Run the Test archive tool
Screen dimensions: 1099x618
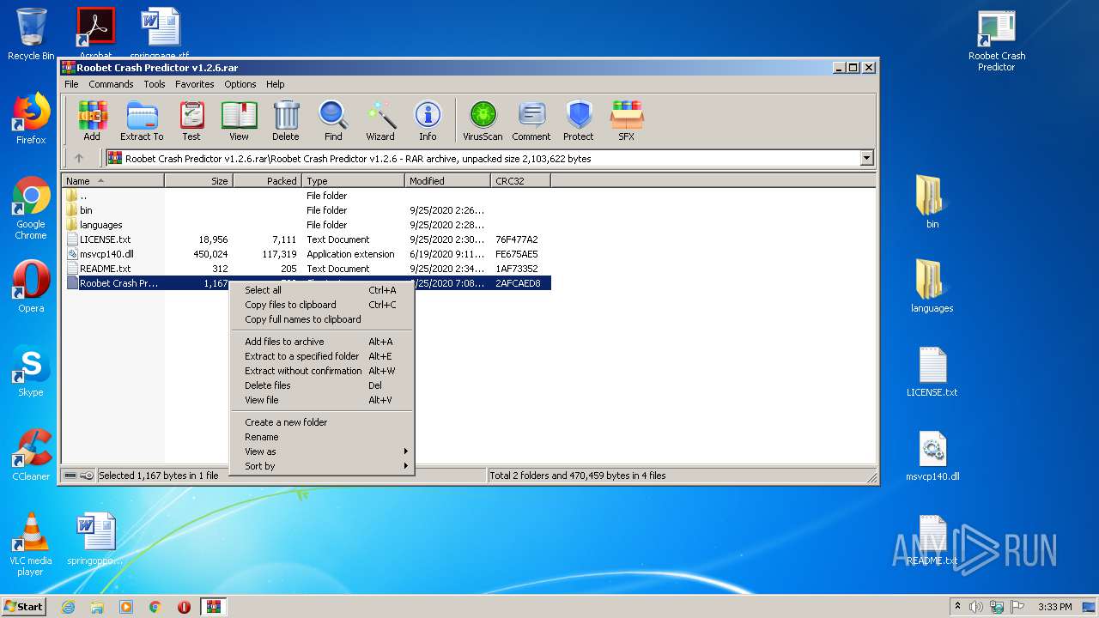click(x=191, y=121)
